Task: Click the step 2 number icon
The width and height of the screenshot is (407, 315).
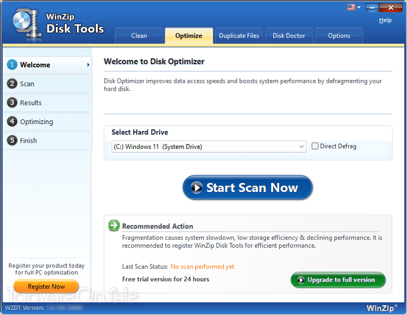Action: [x=12, y=84]
